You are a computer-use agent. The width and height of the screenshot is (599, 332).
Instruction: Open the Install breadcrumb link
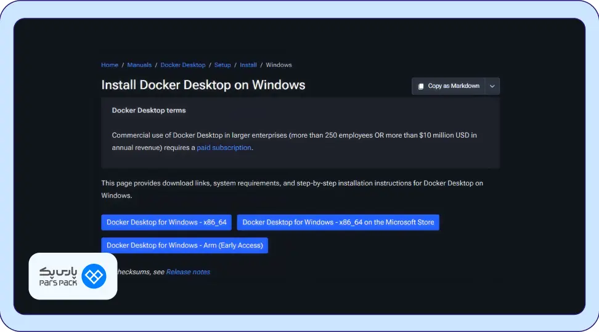[248, 65]
